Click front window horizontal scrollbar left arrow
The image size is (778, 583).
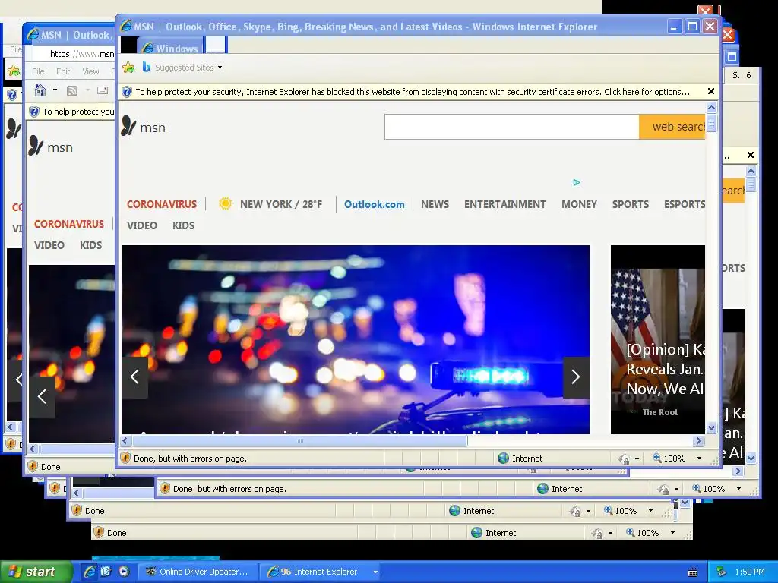[x=125, y=440]
